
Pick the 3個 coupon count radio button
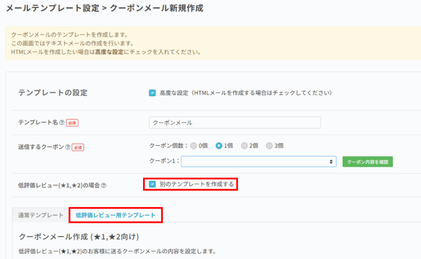point(269,146)
